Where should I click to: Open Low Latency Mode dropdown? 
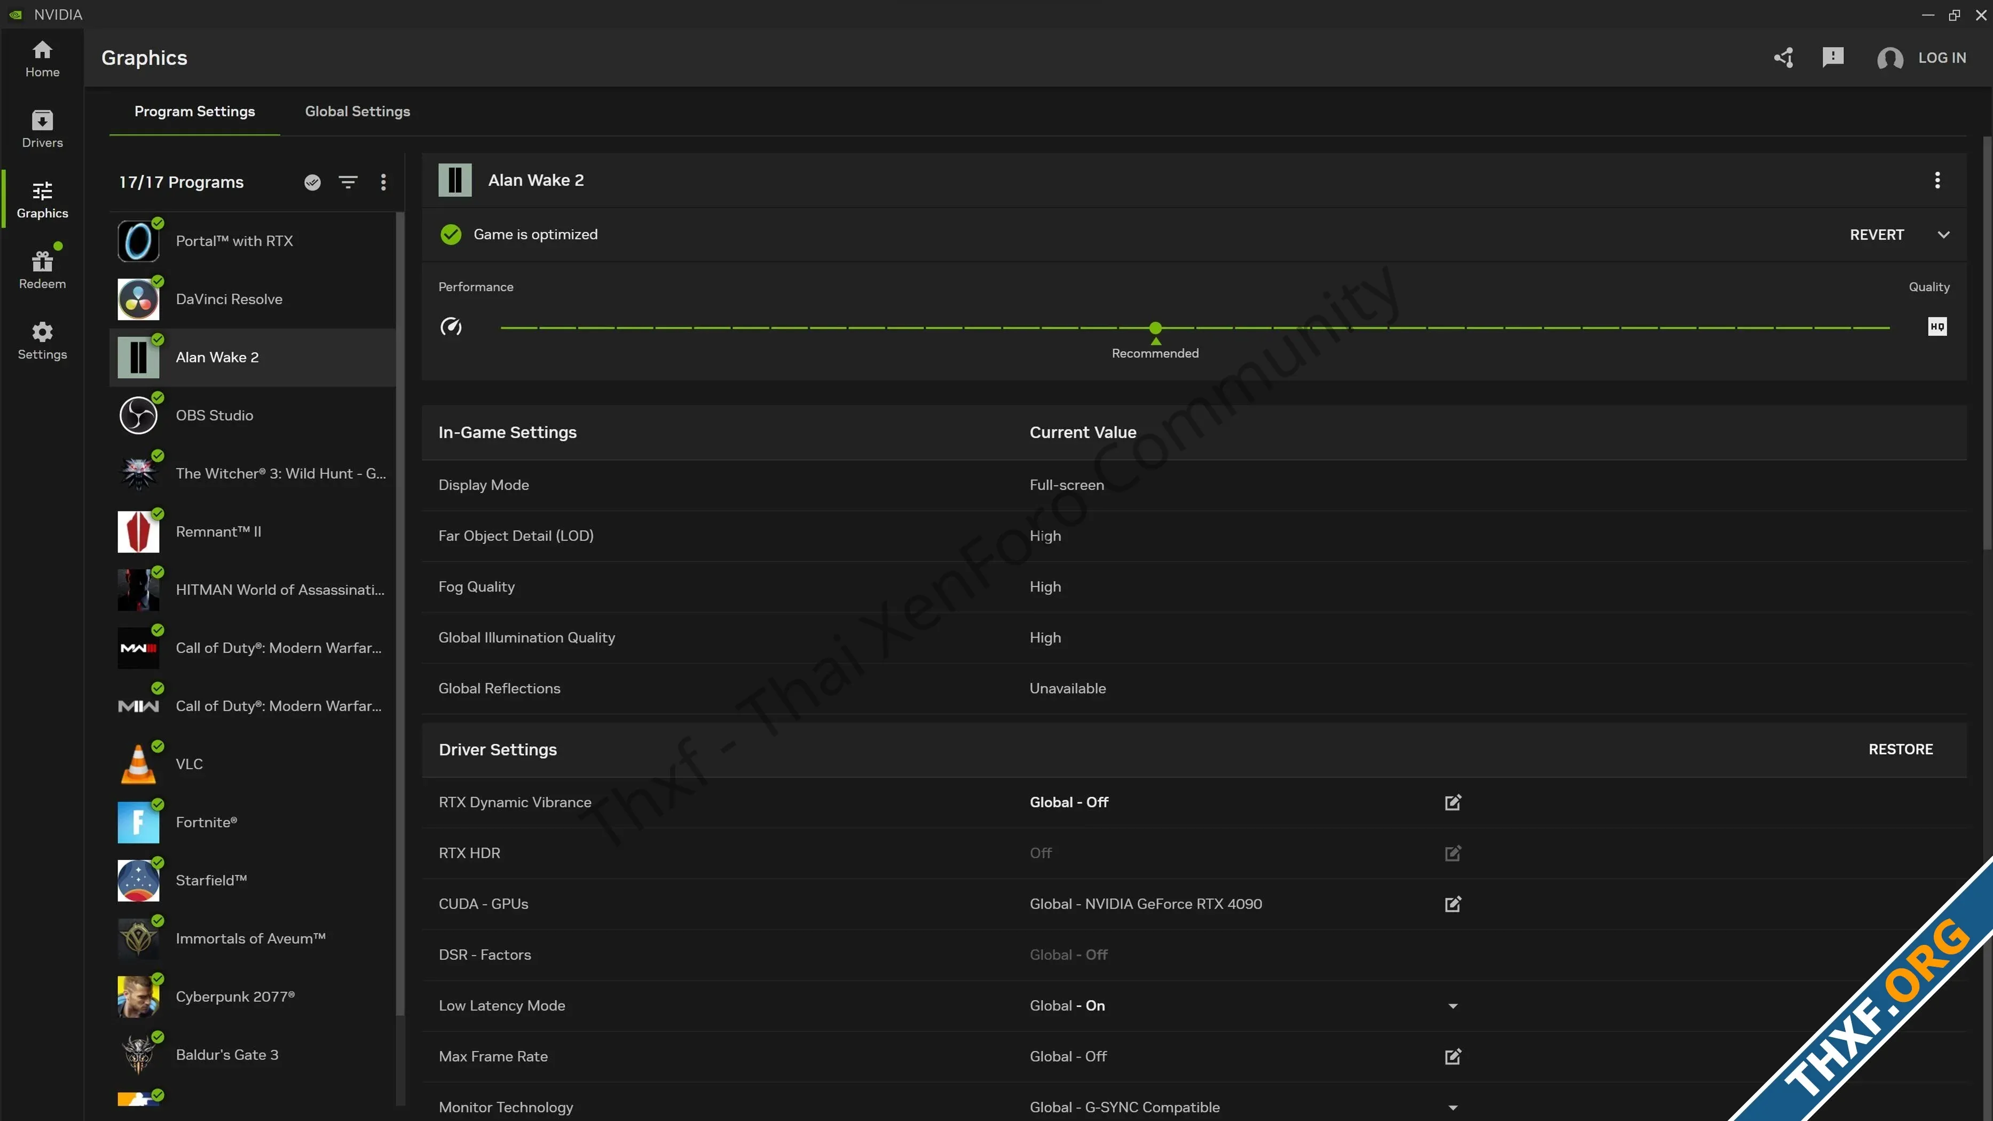(1452, 1006)
